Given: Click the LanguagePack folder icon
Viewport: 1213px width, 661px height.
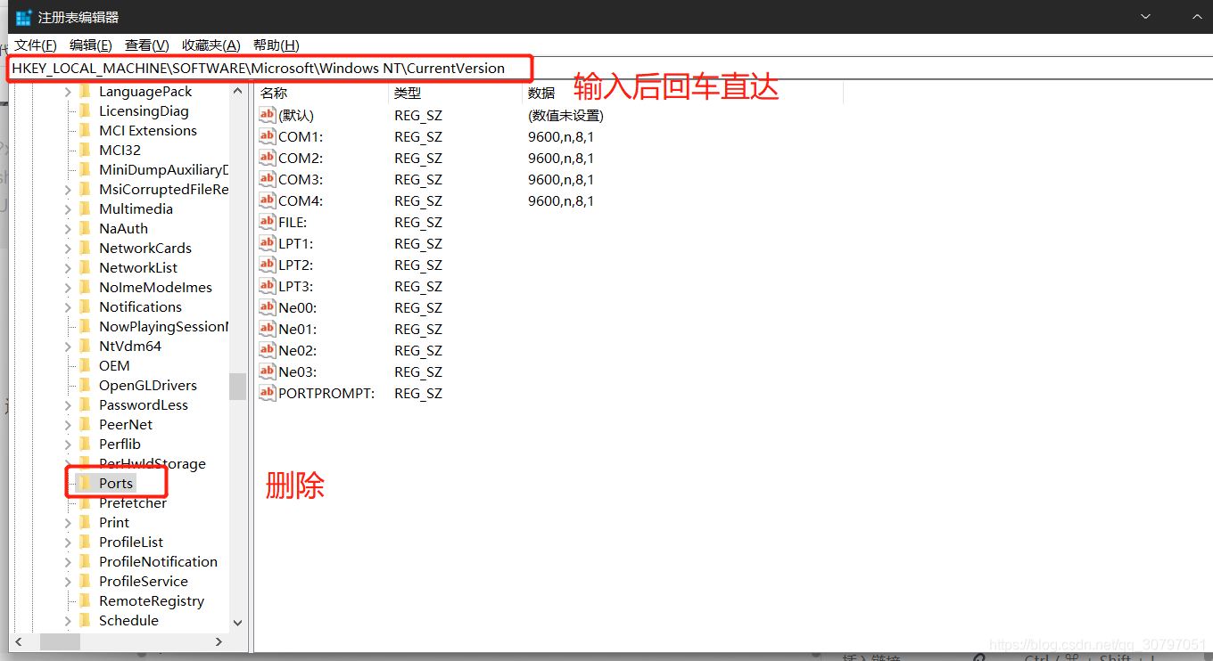Looking at the screenshot, I should coord(86,91).
